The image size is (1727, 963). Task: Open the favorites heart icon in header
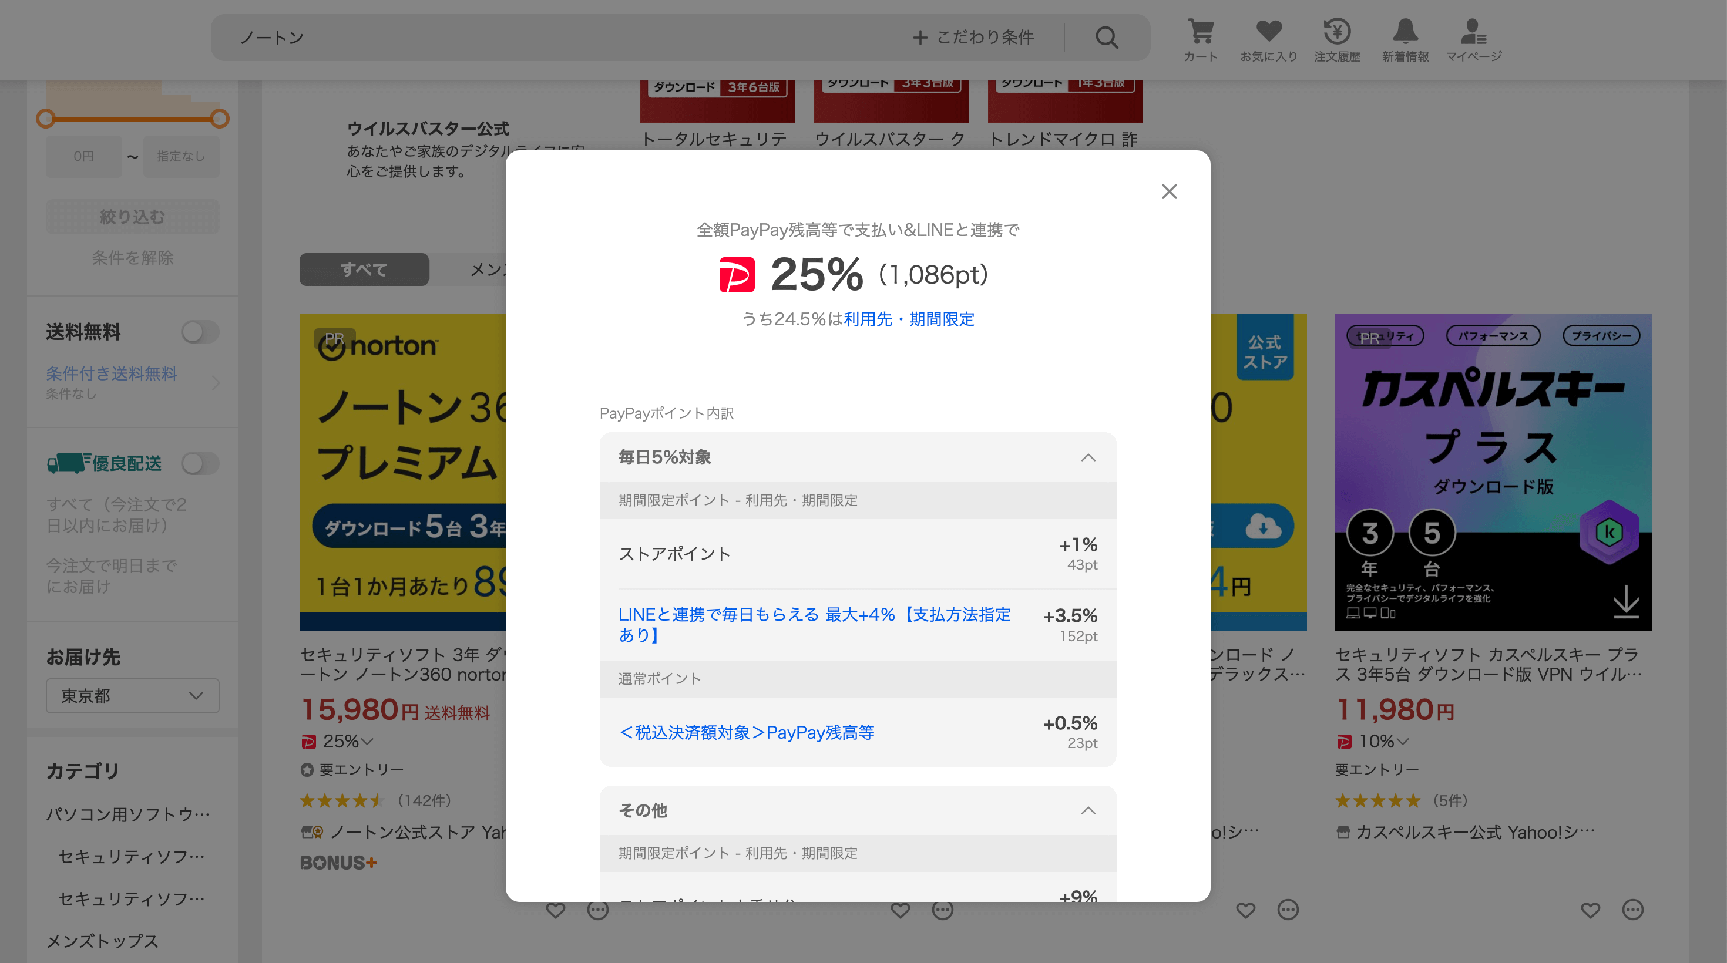(1268, 39)
